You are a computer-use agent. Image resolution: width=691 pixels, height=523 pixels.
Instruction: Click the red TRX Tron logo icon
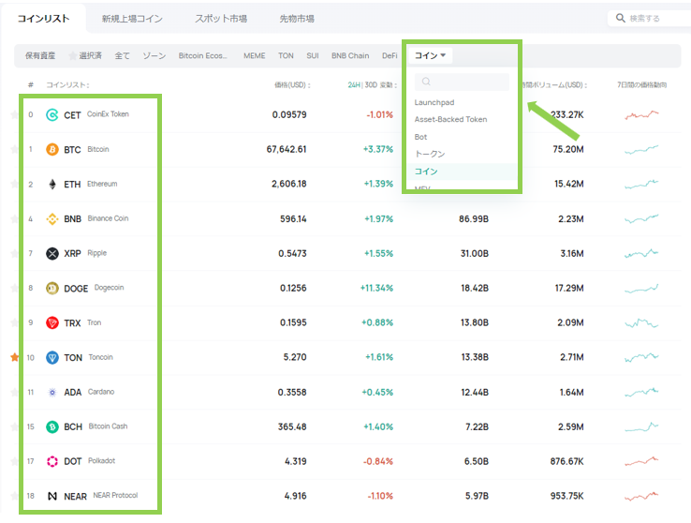(x=52, y=322)
